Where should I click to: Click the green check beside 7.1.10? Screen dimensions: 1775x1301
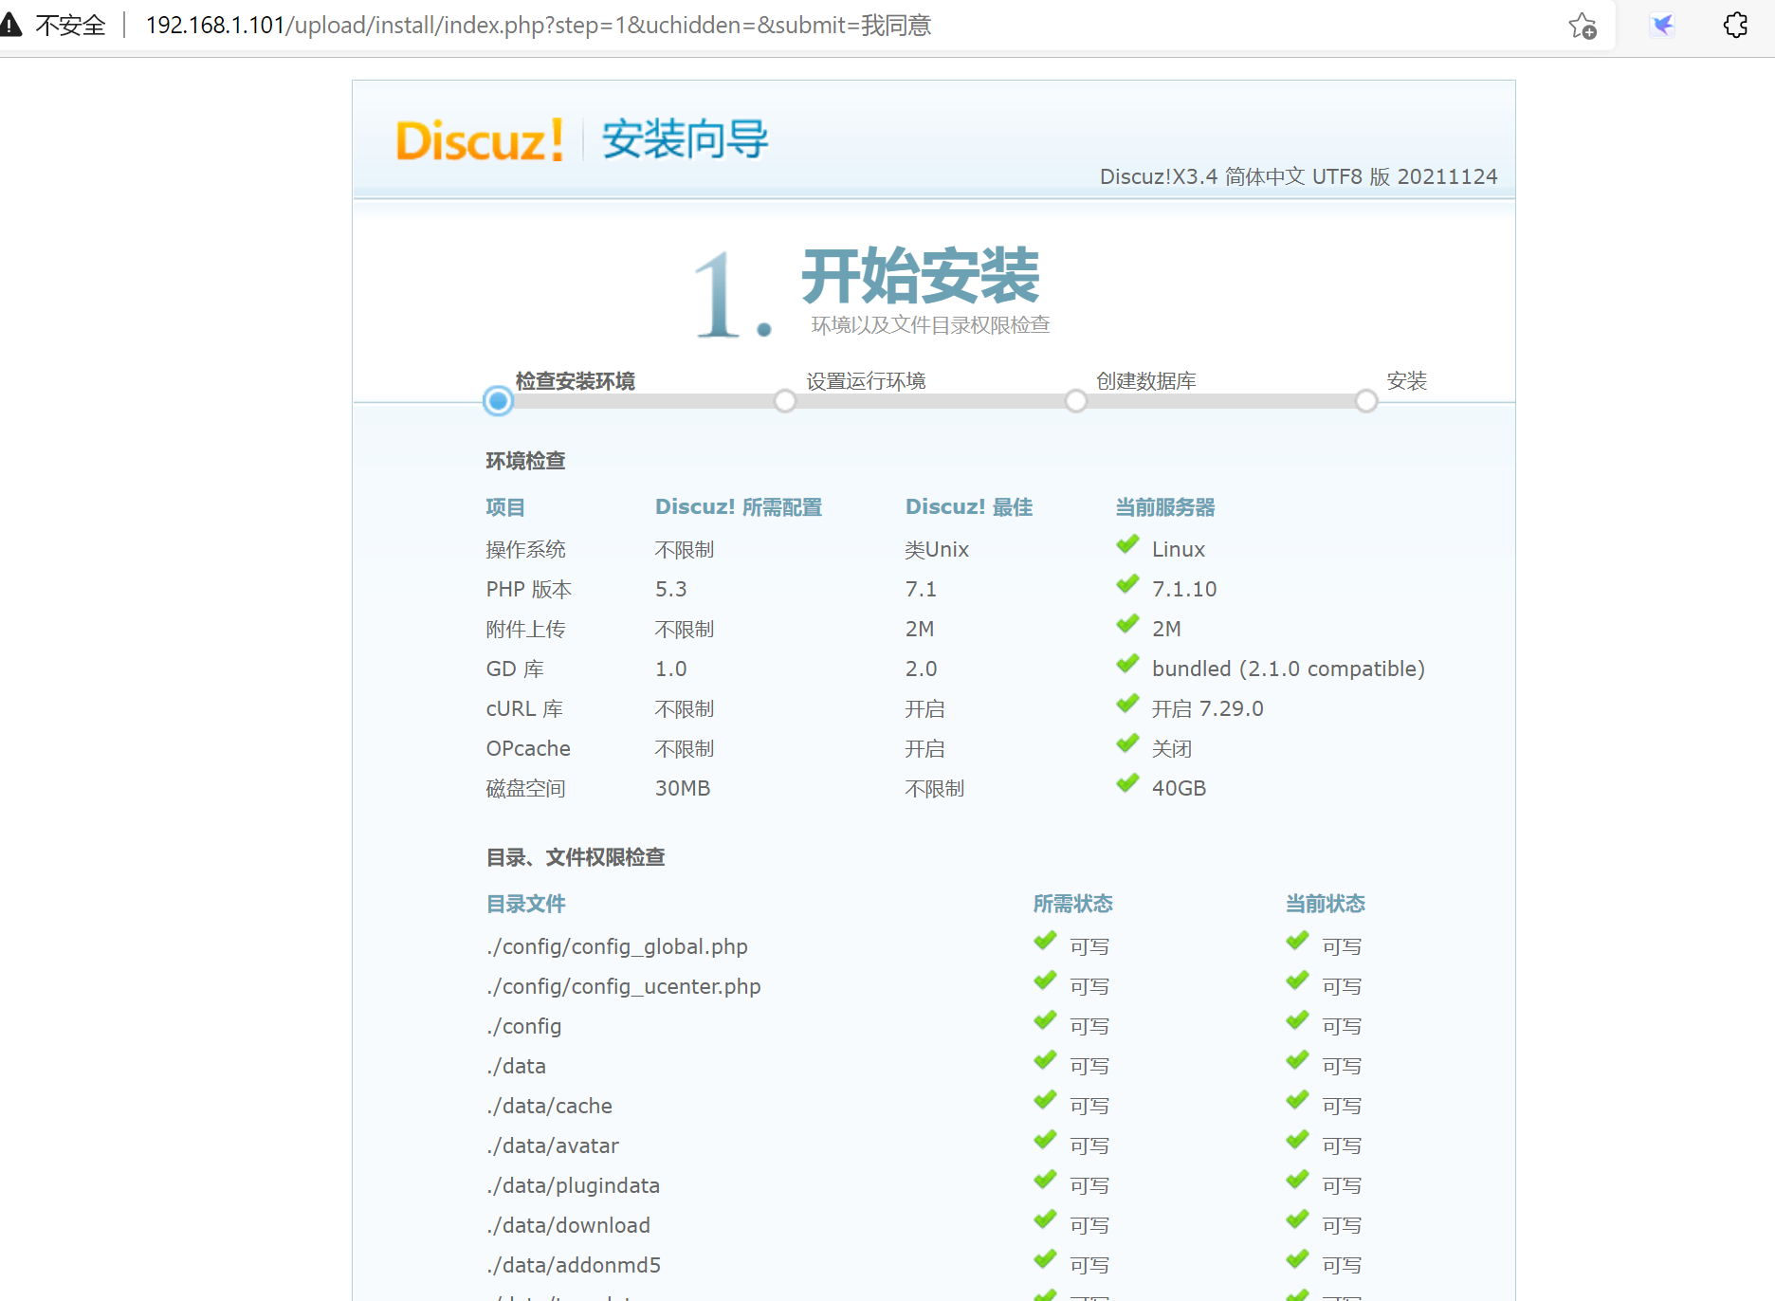click(x=1127, y=585)
